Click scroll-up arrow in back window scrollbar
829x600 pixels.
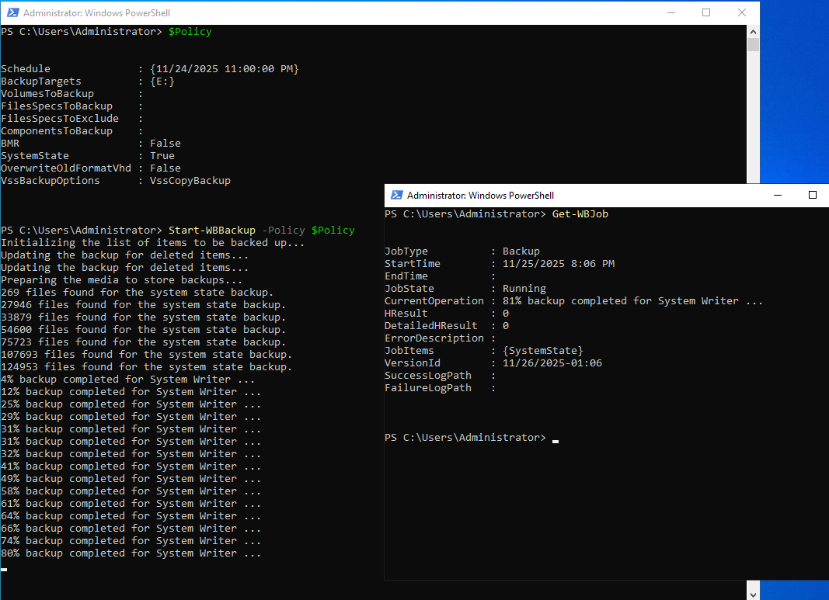point(753,32)
